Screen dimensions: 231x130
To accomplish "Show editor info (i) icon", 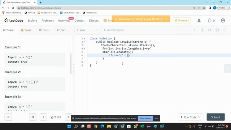I will click(194, 30).
